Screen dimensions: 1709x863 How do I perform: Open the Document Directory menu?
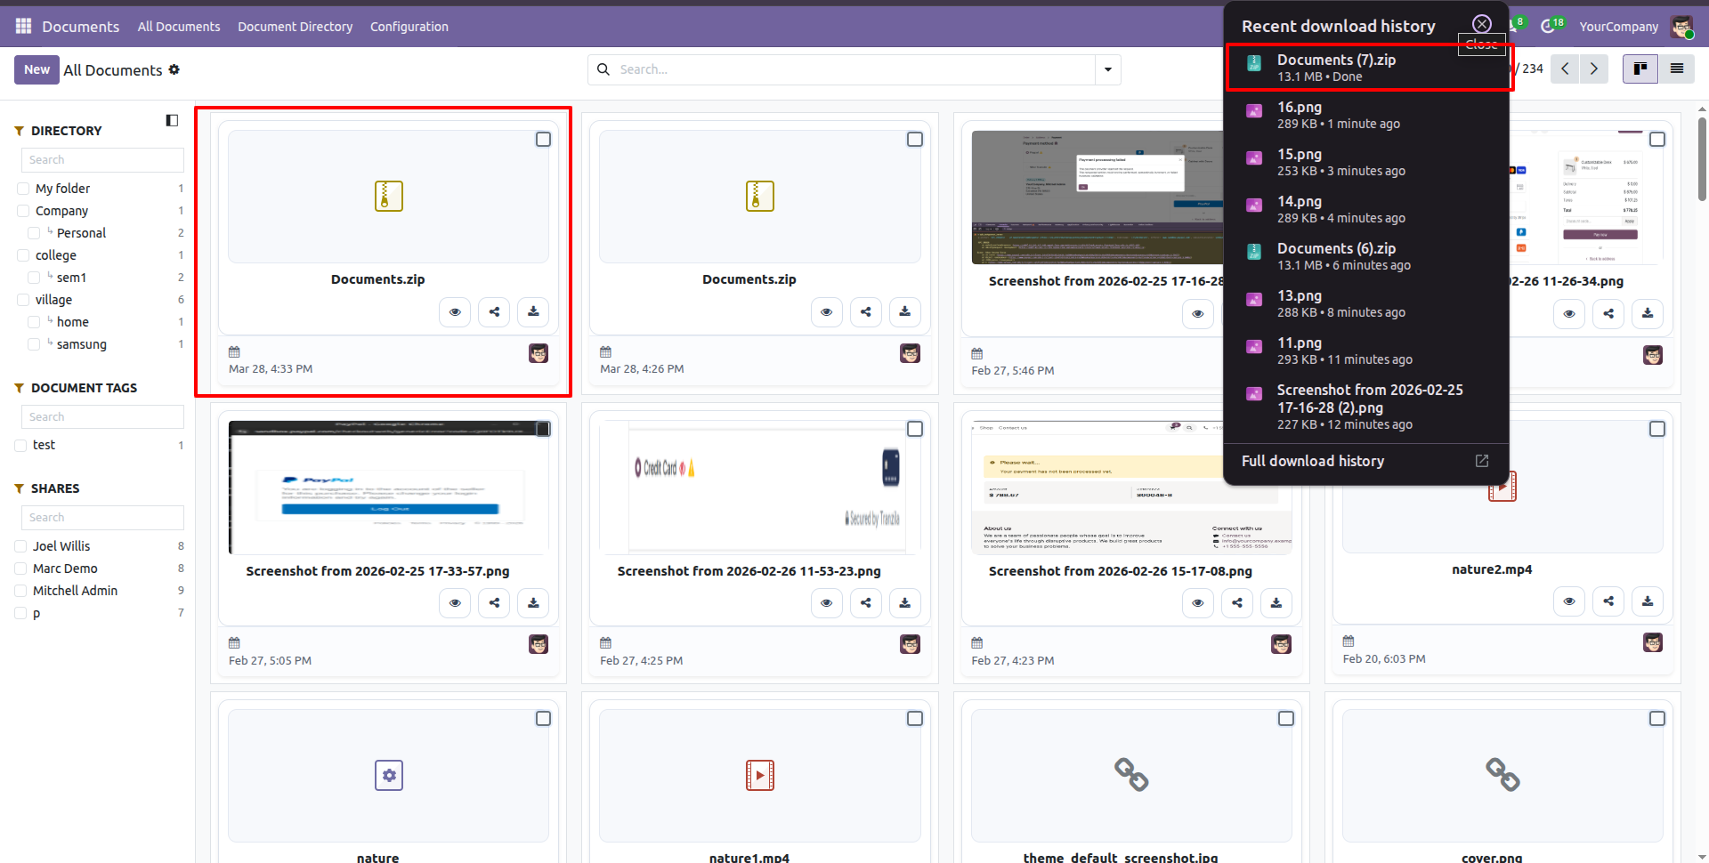click(x=296, y=27)
